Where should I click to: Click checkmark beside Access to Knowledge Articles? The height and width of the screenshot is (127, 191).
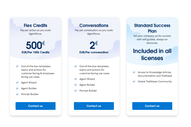(134, 72)
